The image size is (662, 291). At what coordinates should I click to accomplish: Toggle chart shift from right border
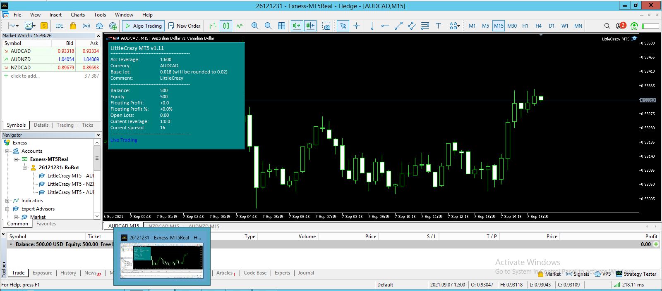click(x=310, y=26)
